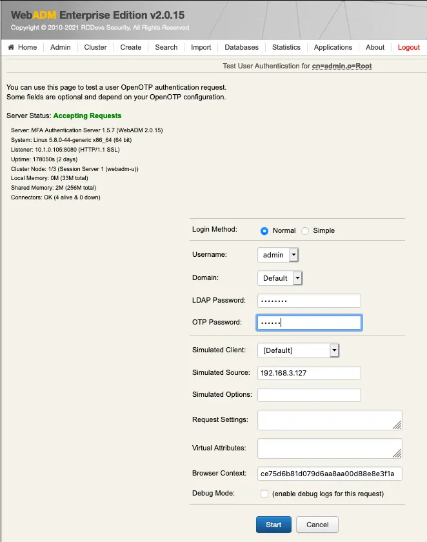Screen dimensions: 427x542
Task: Focus the LDAP Password field
Action: pos(309,301)
